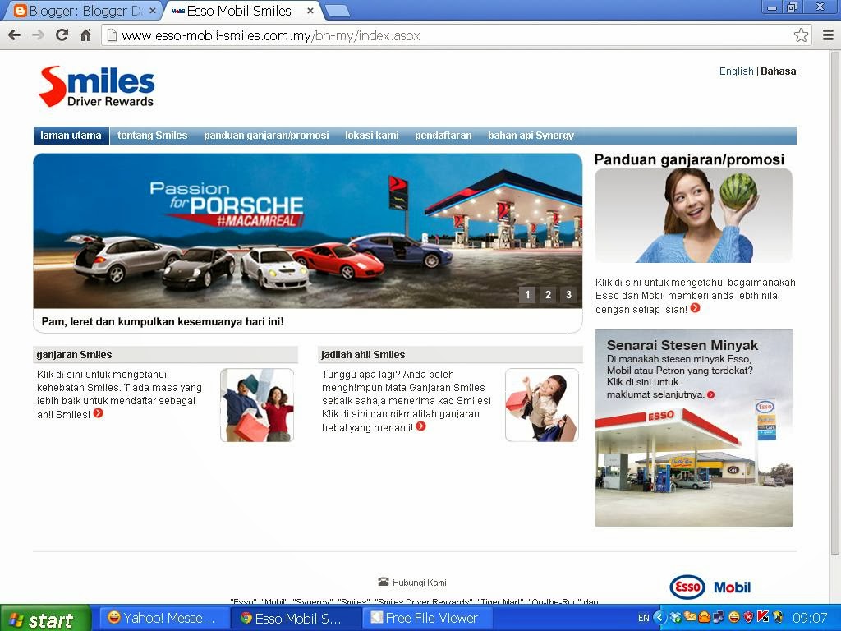The height and width of the screenshot is (631, 841).
Task: Open Free File Viewer taskbar button
Action: (427, 618)
